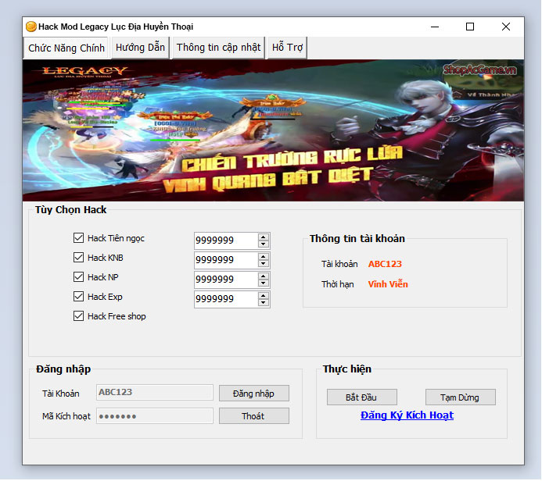542x481 pixels.
Task: Click the gold coin app icon in title bar
Action: coord(31,27)
